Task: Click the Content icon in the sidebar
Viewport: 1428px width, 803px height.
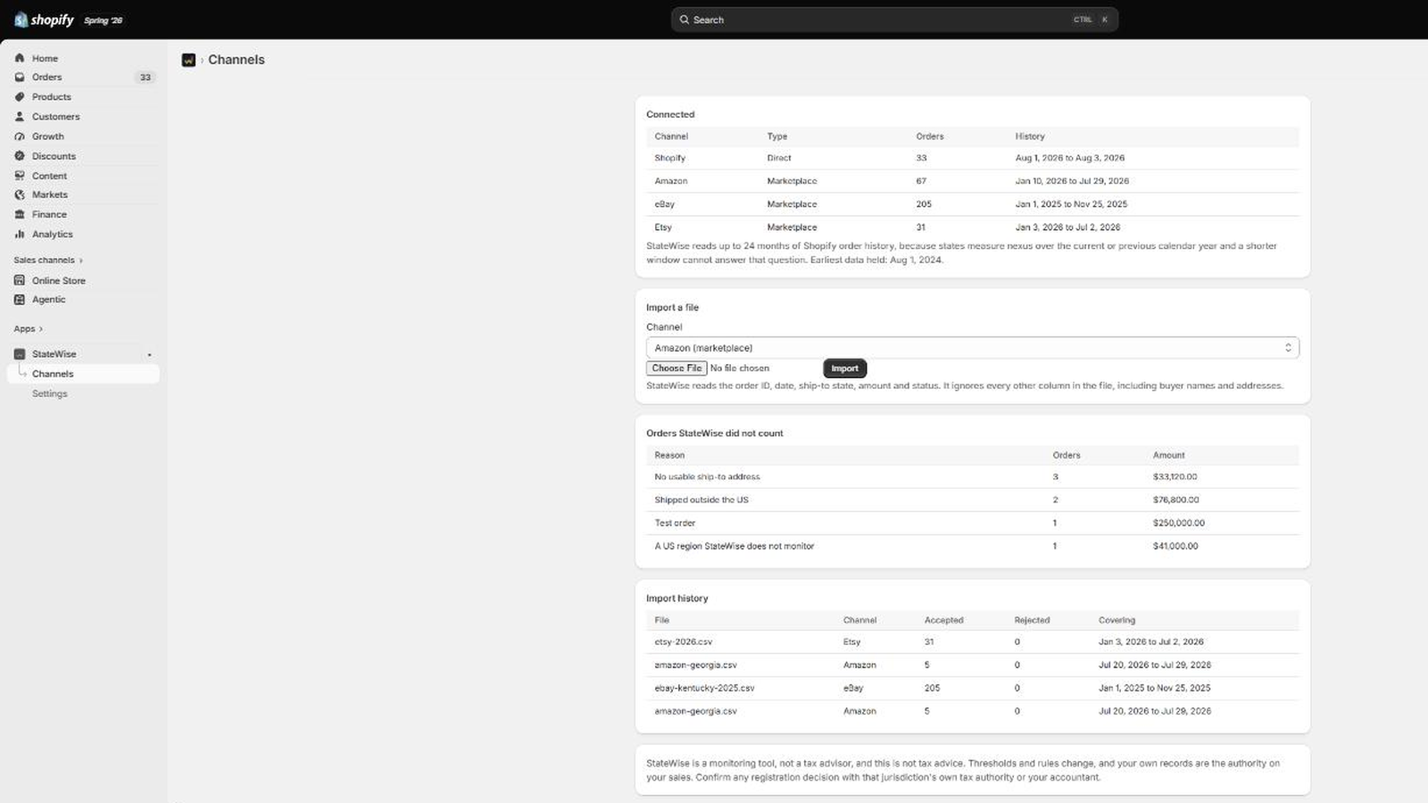Action: pos(20,176)
